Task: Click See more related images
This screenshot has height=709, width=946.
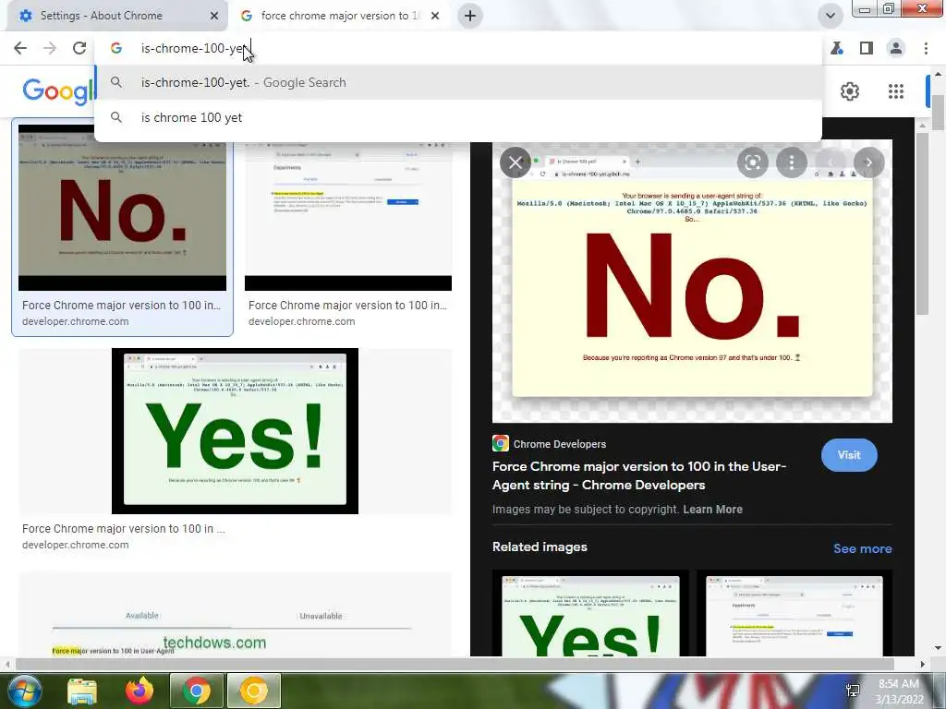Action: coord(862,548)
